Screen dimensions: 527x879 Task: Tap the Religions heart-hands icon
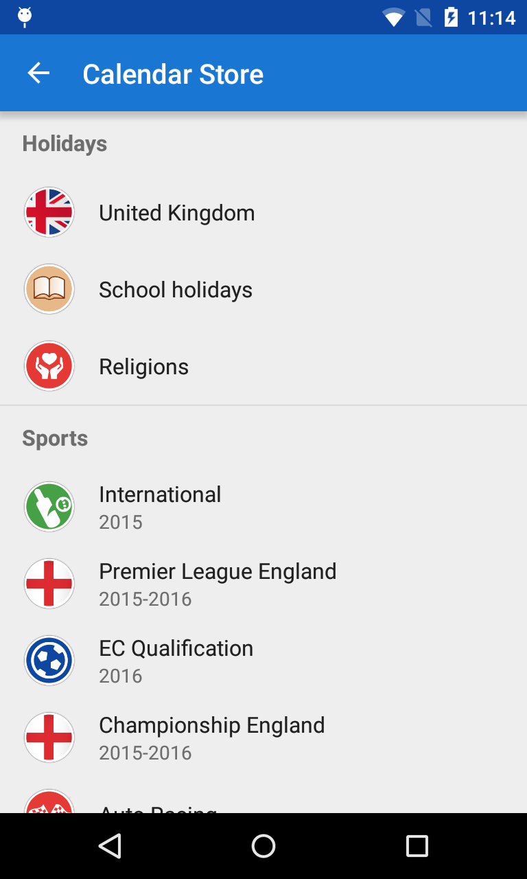tap(49, 366)
